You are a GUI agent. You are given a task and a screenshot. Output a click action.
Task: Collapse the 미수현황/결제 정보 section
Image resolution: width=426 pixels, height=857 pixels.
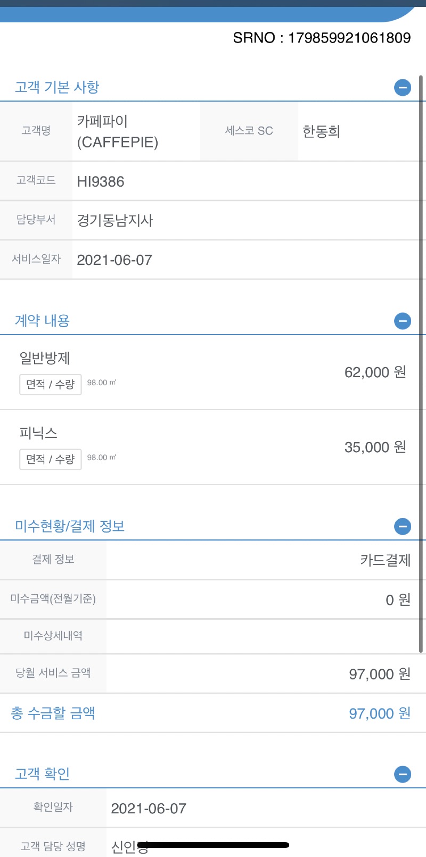403,527
